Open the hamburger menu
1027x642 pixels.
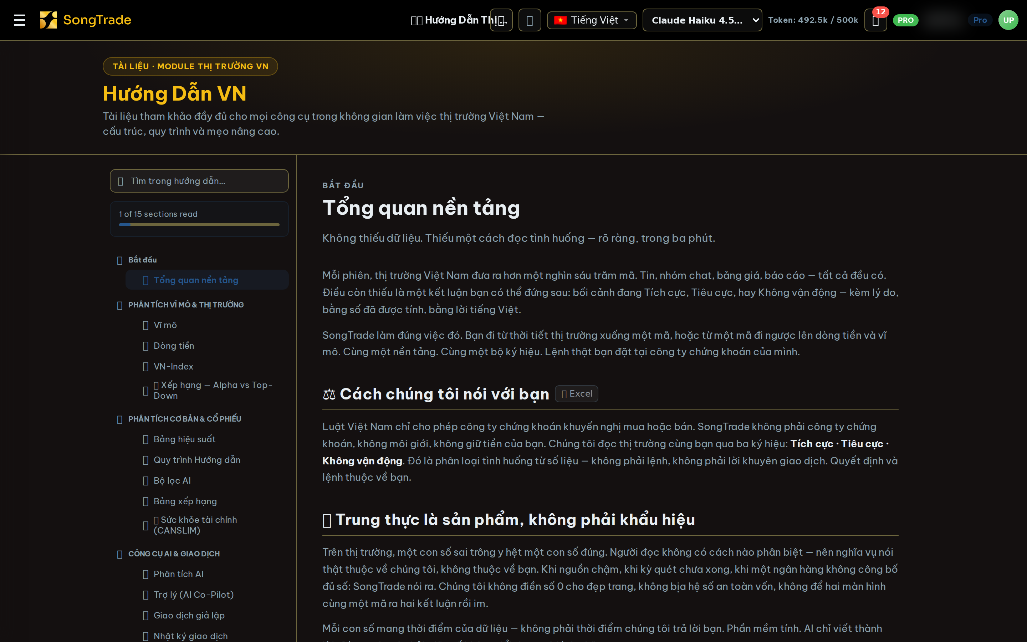click(x=20, y=20)
